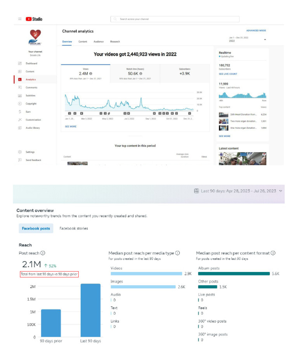Open Audio library in the sidebar
The width and height of the screenshot is (298, 360).
33,128
